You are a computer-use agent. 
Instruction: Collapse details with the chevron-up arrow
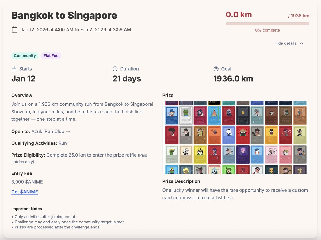pyautogui.click(x=301, y=43)
